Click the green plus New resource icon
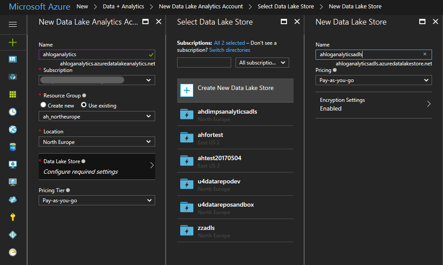 click(13, 42)
